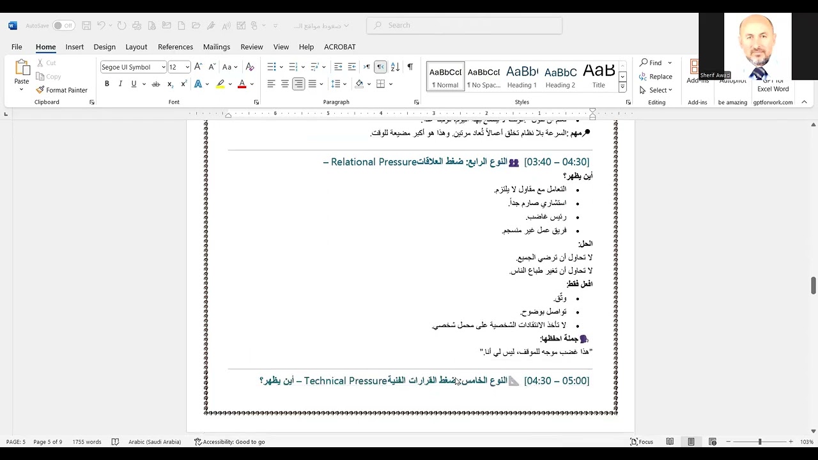Click the Paste clipboard icon

[22, 67]
